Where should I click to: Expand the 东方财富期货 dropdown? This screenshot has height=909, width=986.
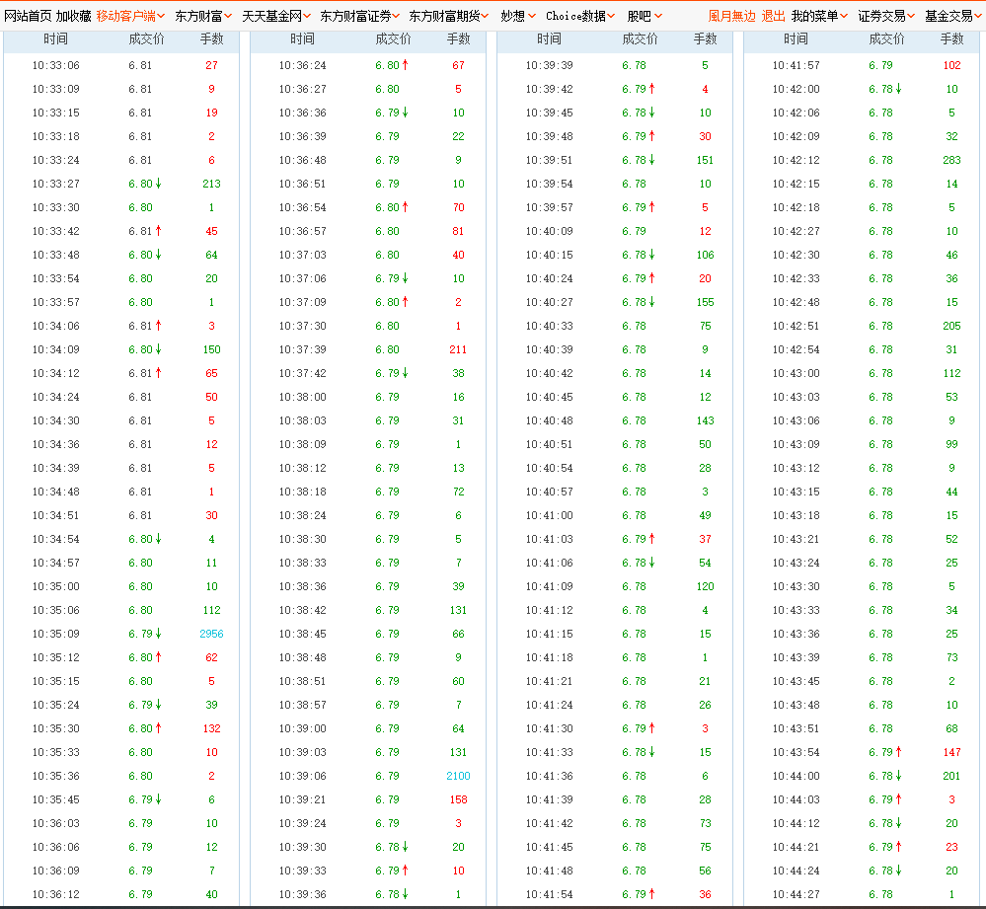tap(449, 16)
